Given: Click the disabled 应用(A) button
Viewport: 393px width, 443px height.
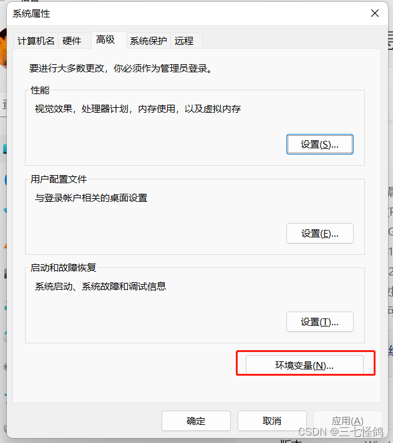Looking at the screenshot, I should pyautogui.click(x=347, y=421).
